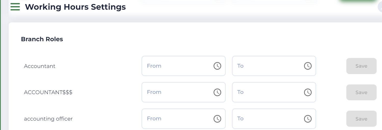The image size is (382, 130).
Task: Open time picker for accounting officer To
Action: coord(308,119)
